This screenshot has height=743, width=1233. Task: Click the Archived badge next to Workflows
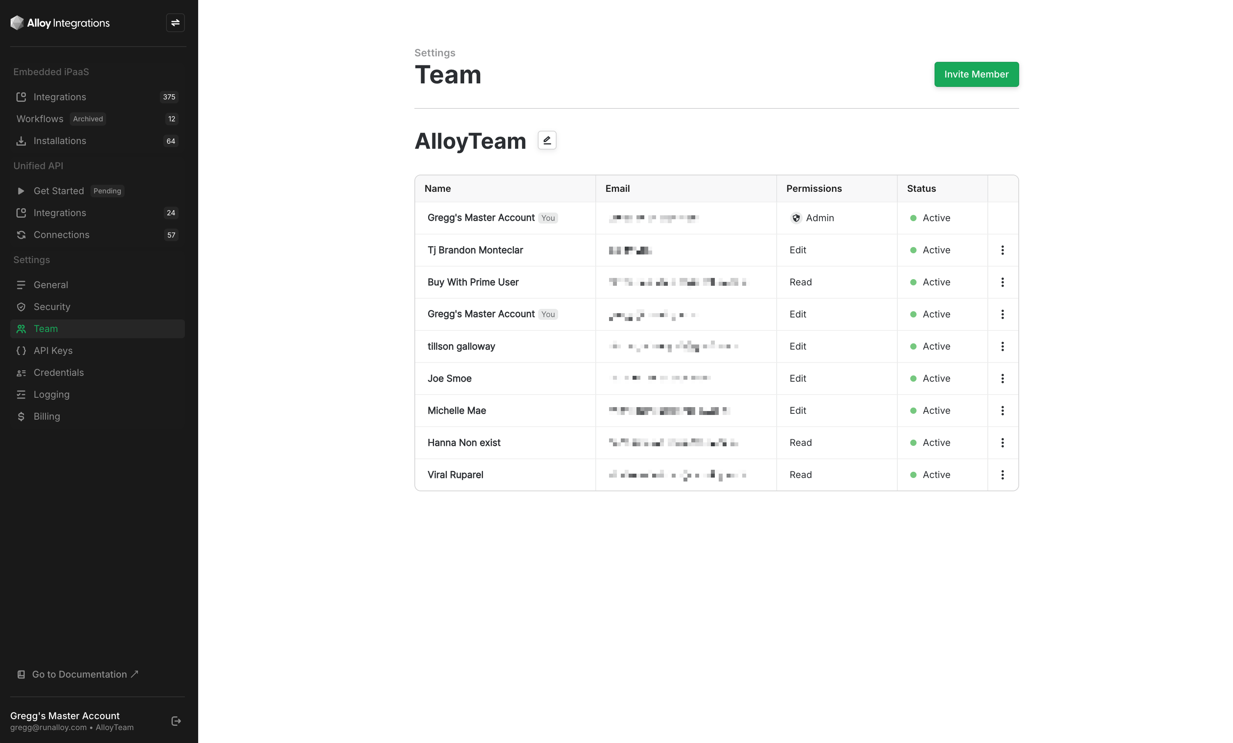pos(88,119)
